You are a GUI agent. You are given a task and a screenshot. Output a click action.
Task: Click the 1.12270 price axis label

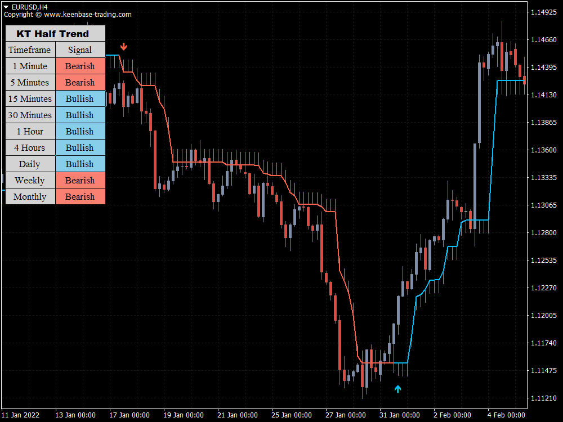[544, 288]
